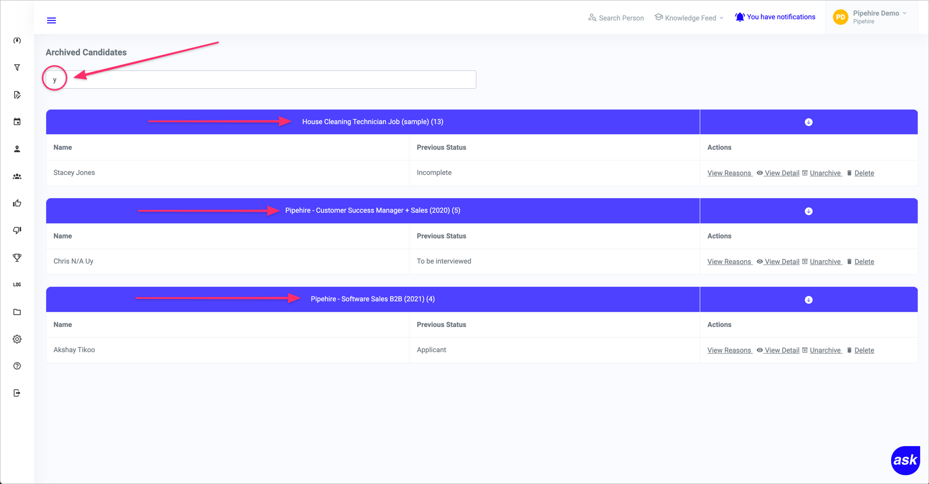Viewport: 929px width, 484px height.
Task: Click House Cleaning Technician Job header
Action: click(x=373, y=122)
